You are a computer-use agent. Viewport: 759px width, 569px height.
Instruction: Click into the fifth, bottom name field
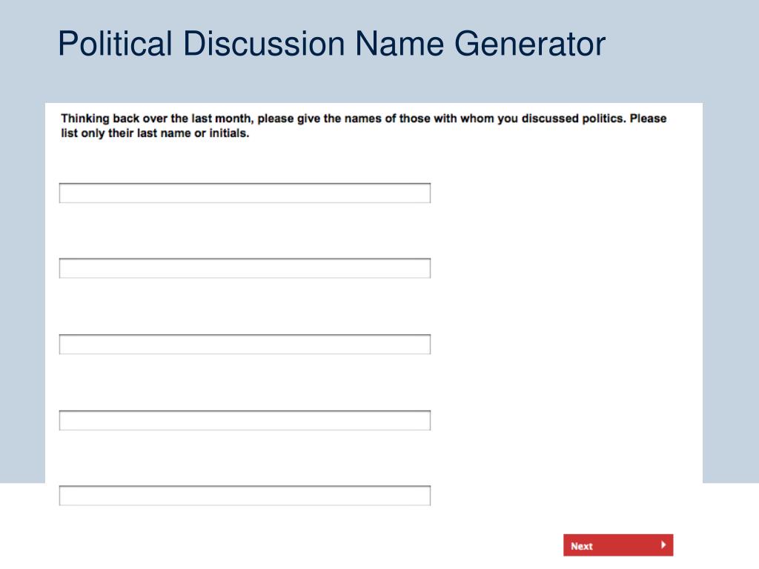[245, 496]
